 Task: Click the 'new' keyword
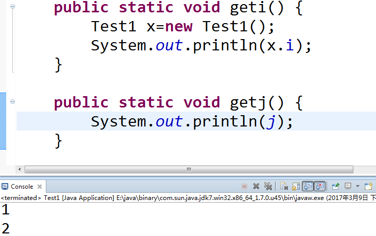click(179, 26)
